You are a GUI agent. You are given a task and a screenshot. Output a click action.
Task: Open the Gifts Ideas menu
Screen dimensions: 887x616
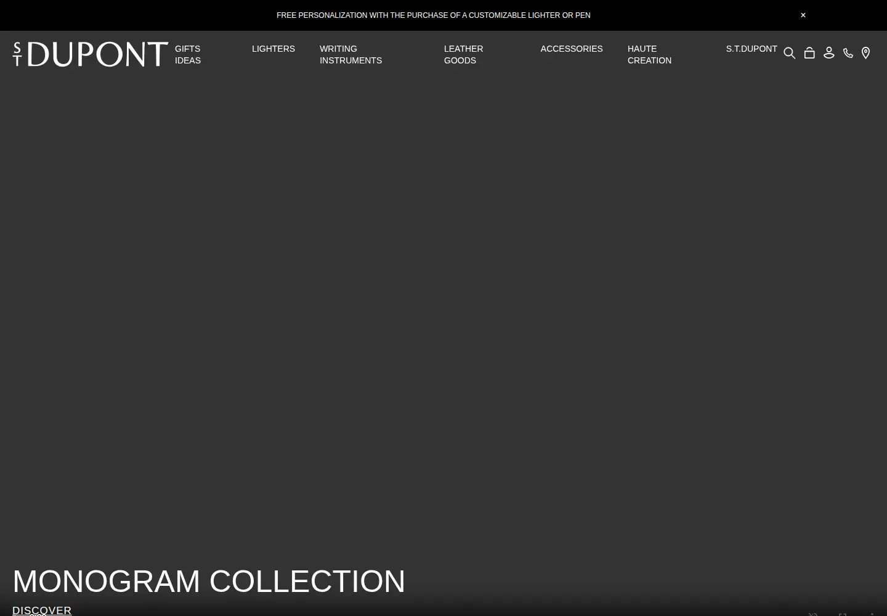coord(188,54)
